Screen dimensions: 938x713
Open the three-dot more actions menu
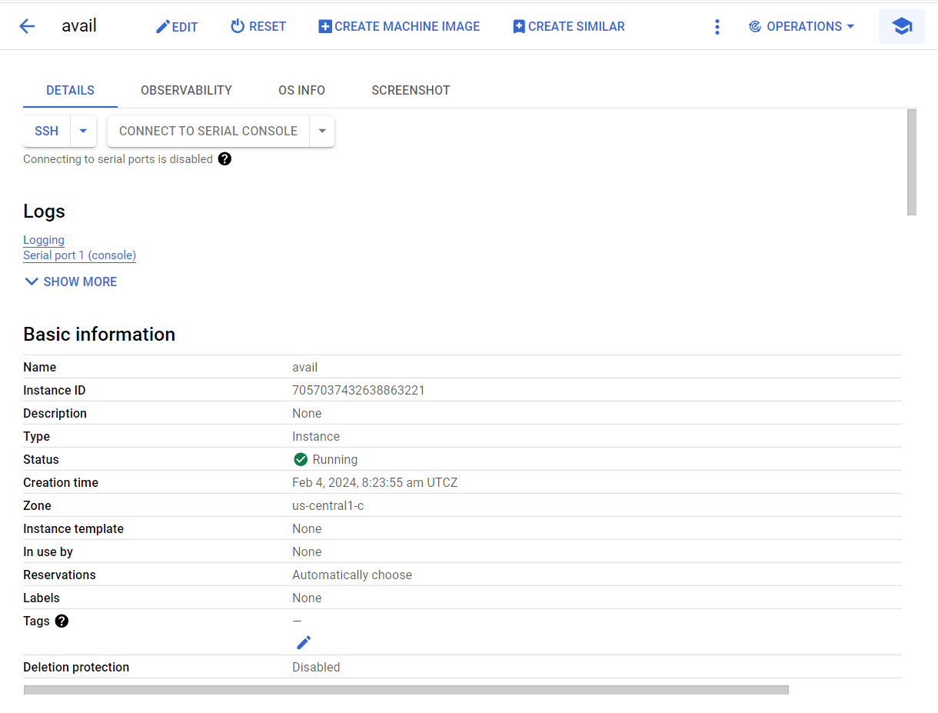coord(717,27)
